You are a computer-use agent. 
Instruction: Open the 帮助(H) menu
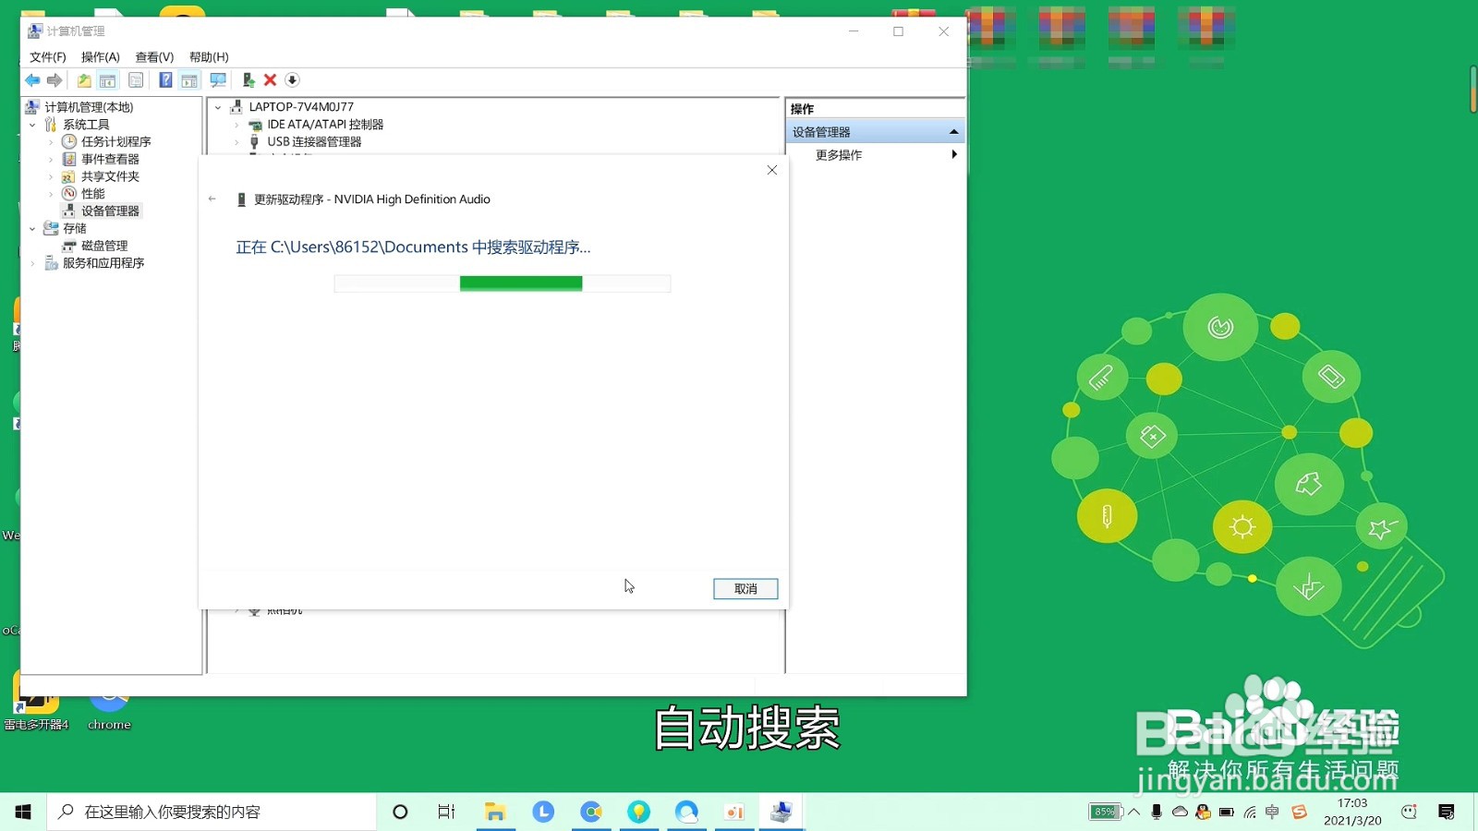tap(209, 57)
